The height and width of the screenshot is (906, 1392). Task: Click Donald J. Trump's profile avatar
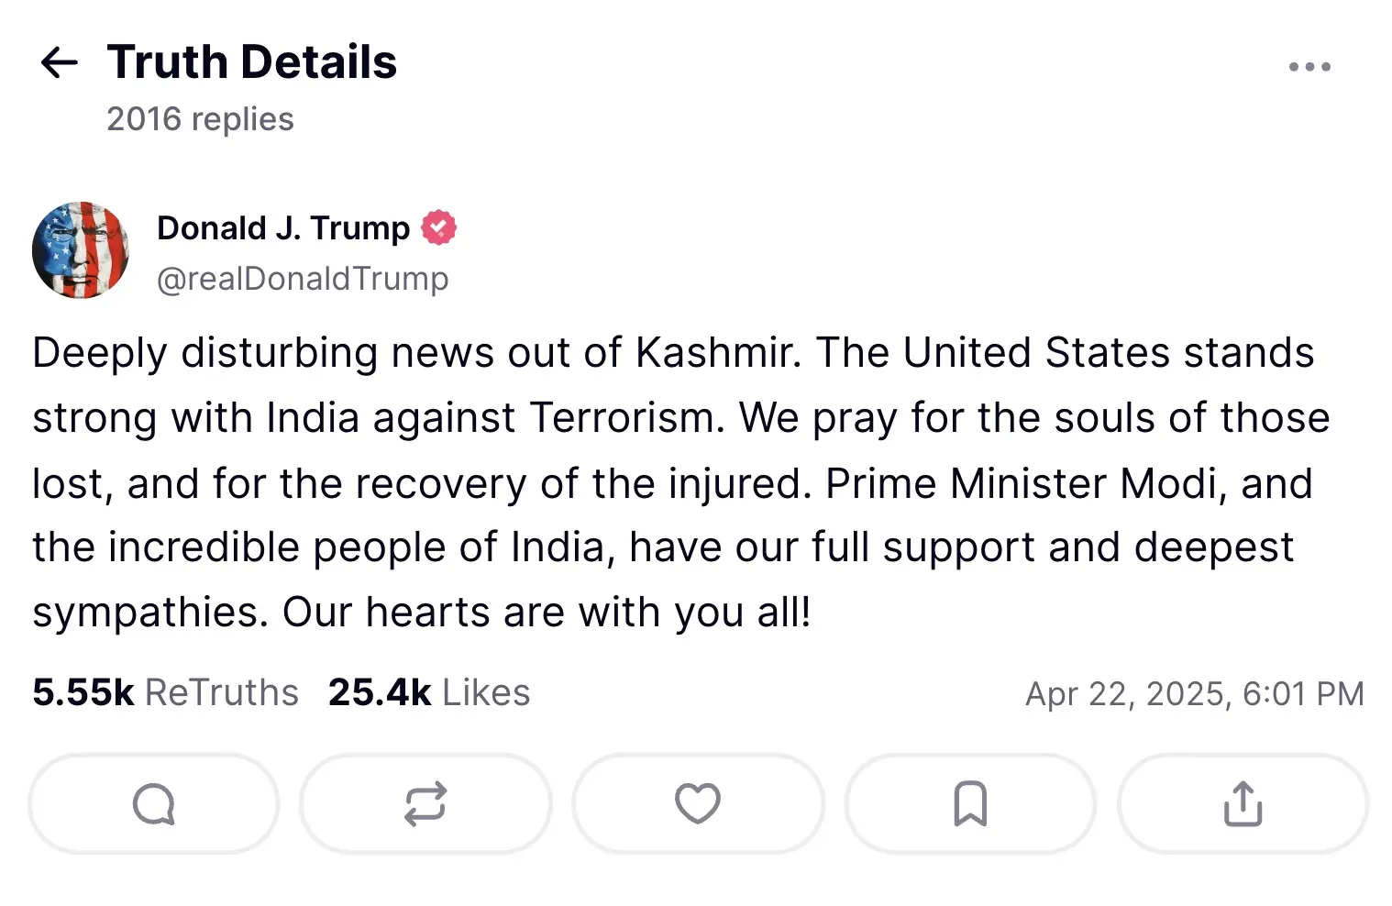81,250
